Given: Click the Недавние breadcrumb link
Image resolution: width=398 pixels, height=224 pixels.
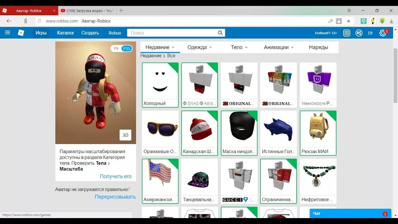Looking at the screenshot, I should [x=151, y=56].
